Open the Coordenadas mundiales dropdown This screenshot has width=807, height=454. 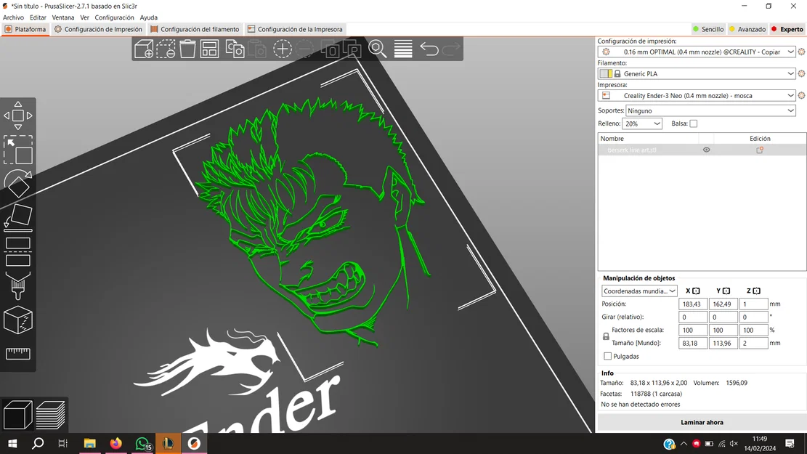tap(639, 291)
